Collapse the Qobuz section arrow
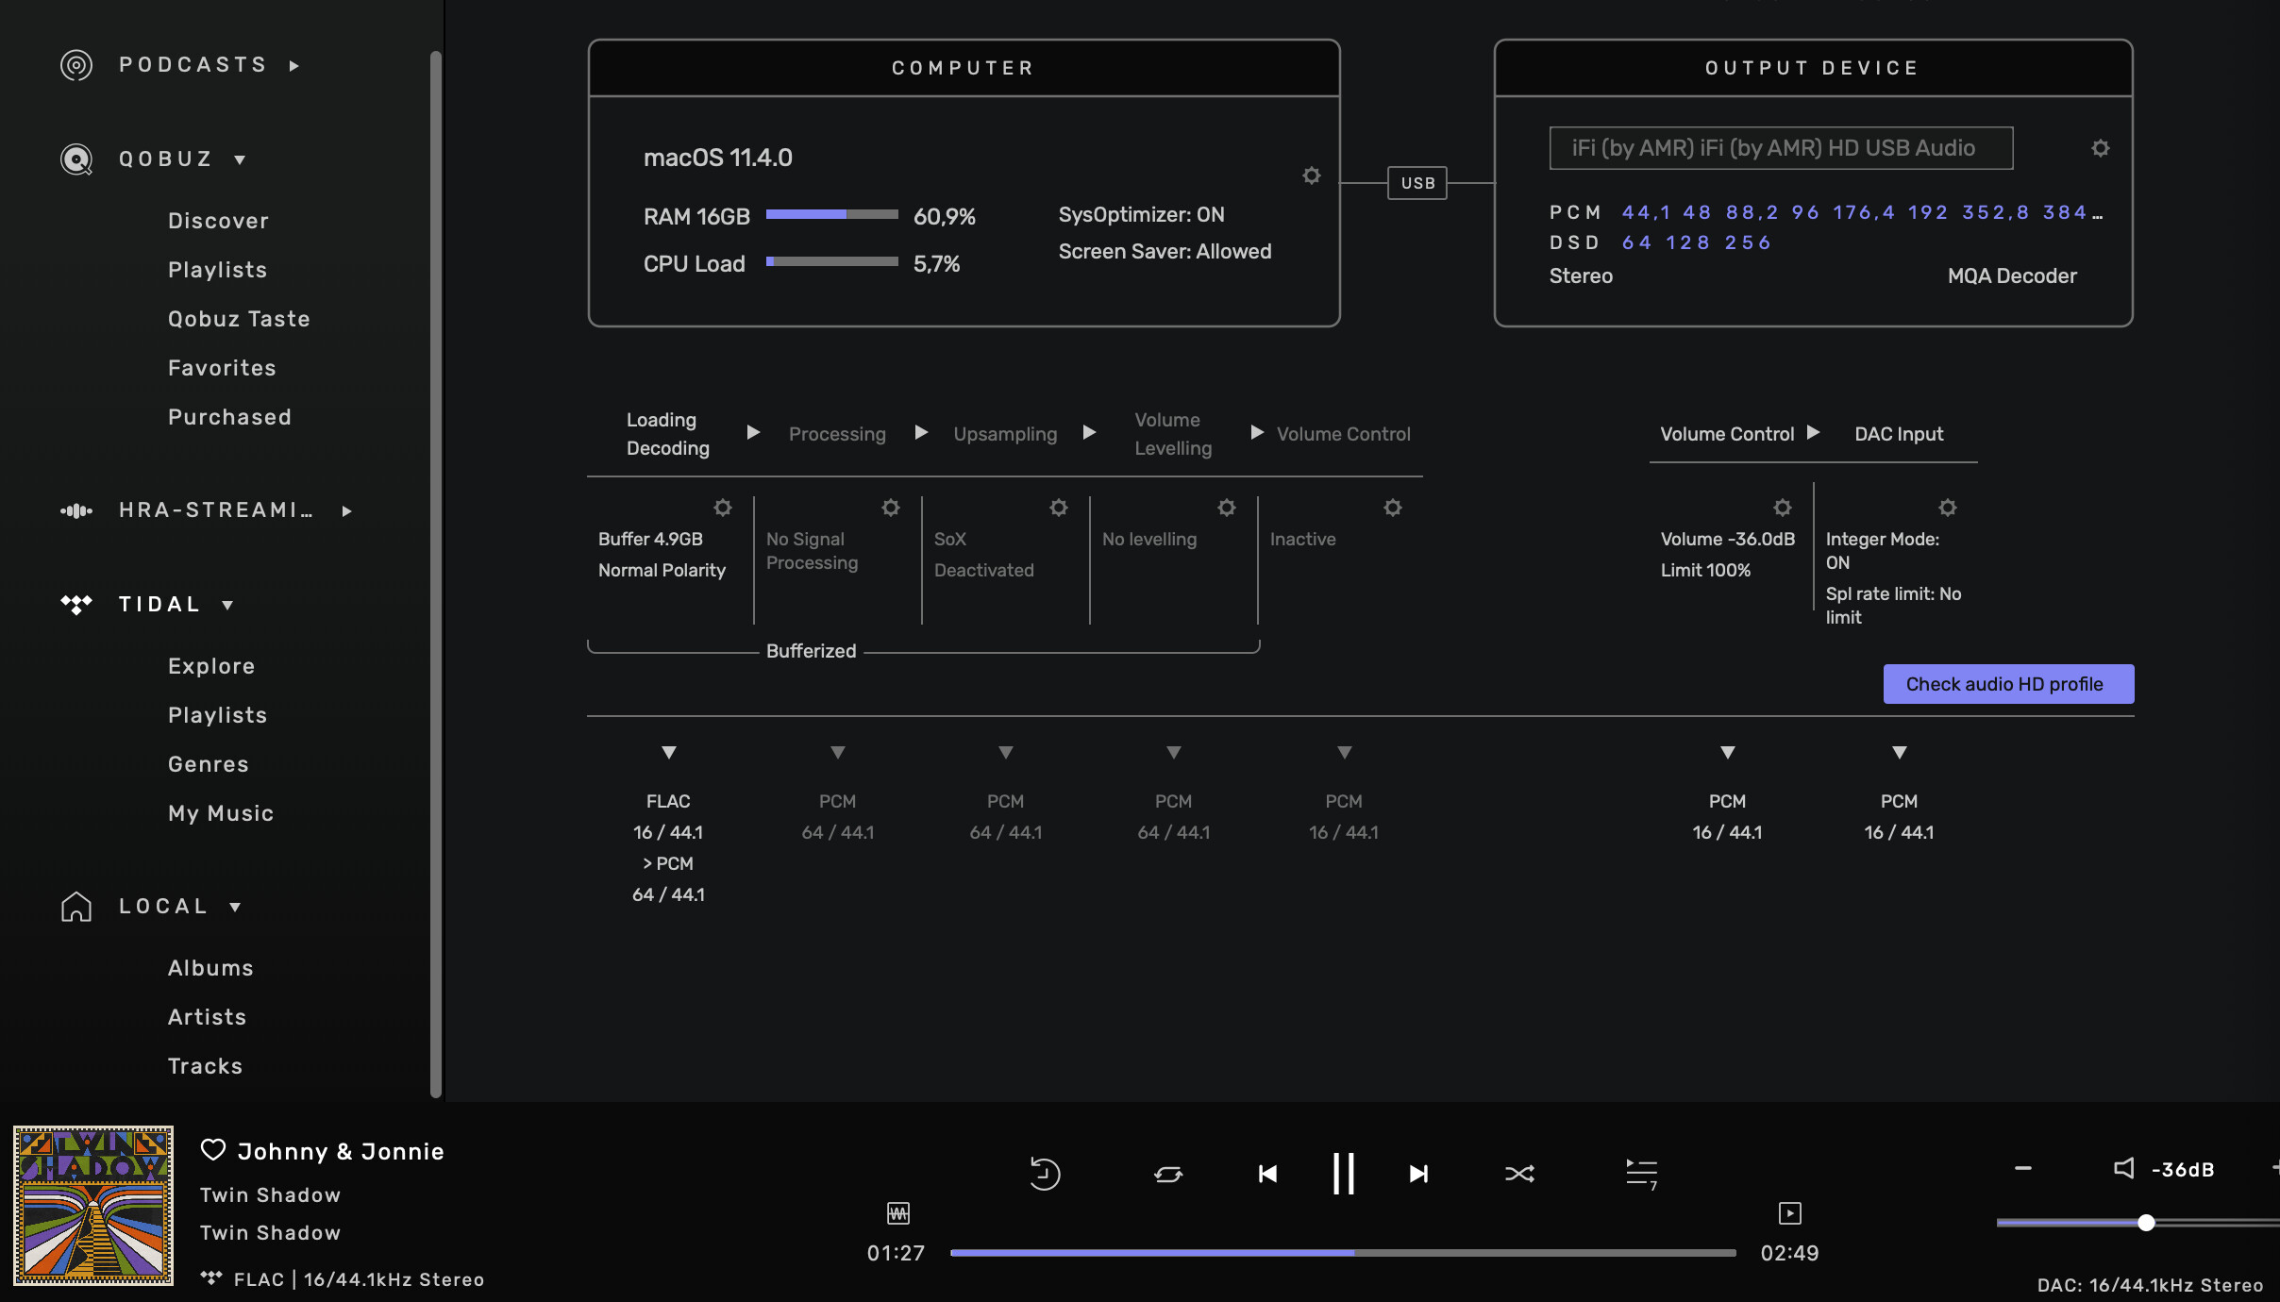This screenshot has width=2280, height=1302. point(240,159)
